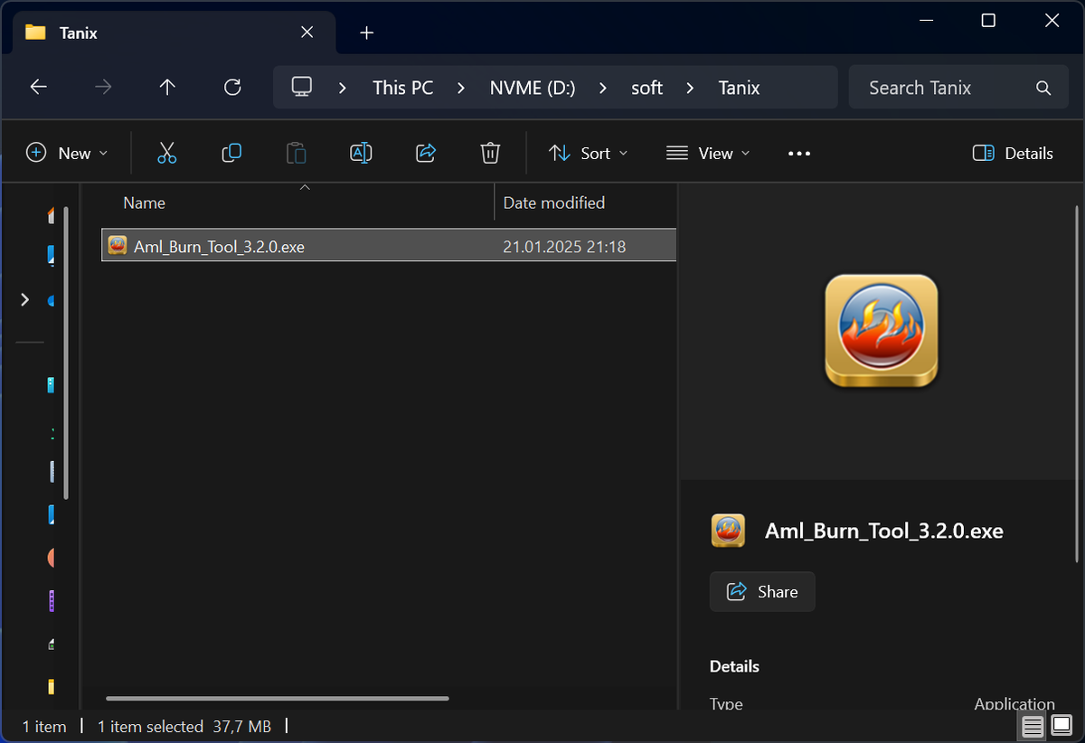Click the yellow folder icon on Tanix tab
1085x743 pixels.
click(35, 33)
